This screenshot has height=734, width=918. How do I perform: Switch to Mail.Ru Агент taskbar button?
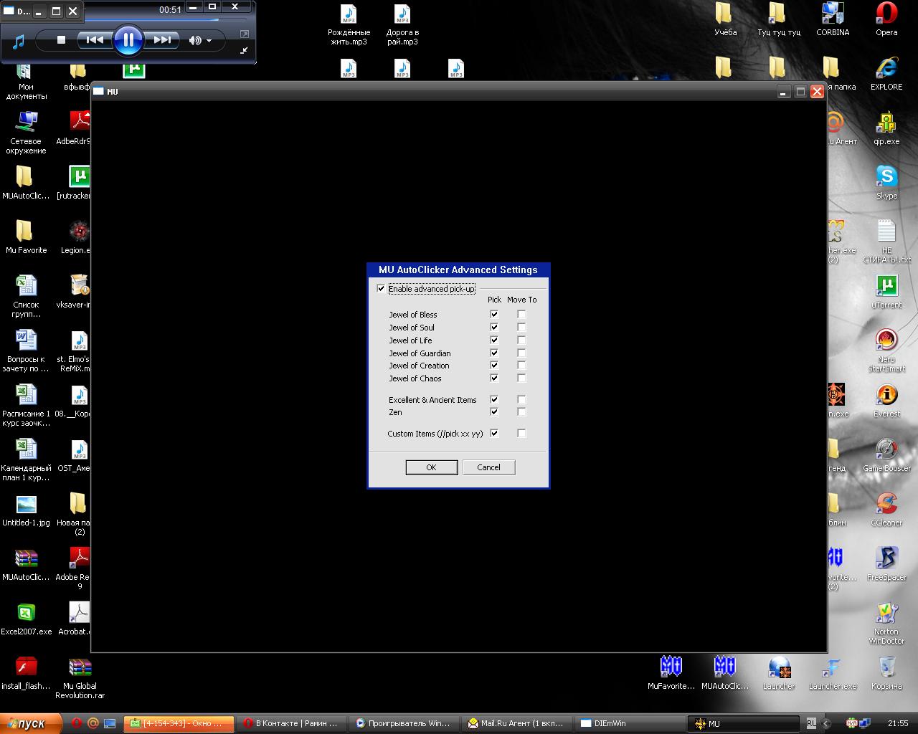[x=518, y=723]
